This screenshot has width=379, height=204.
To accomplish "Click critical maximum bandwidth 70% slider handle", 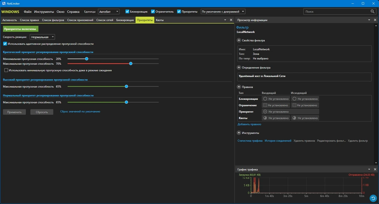I will [x=131, y=63].
